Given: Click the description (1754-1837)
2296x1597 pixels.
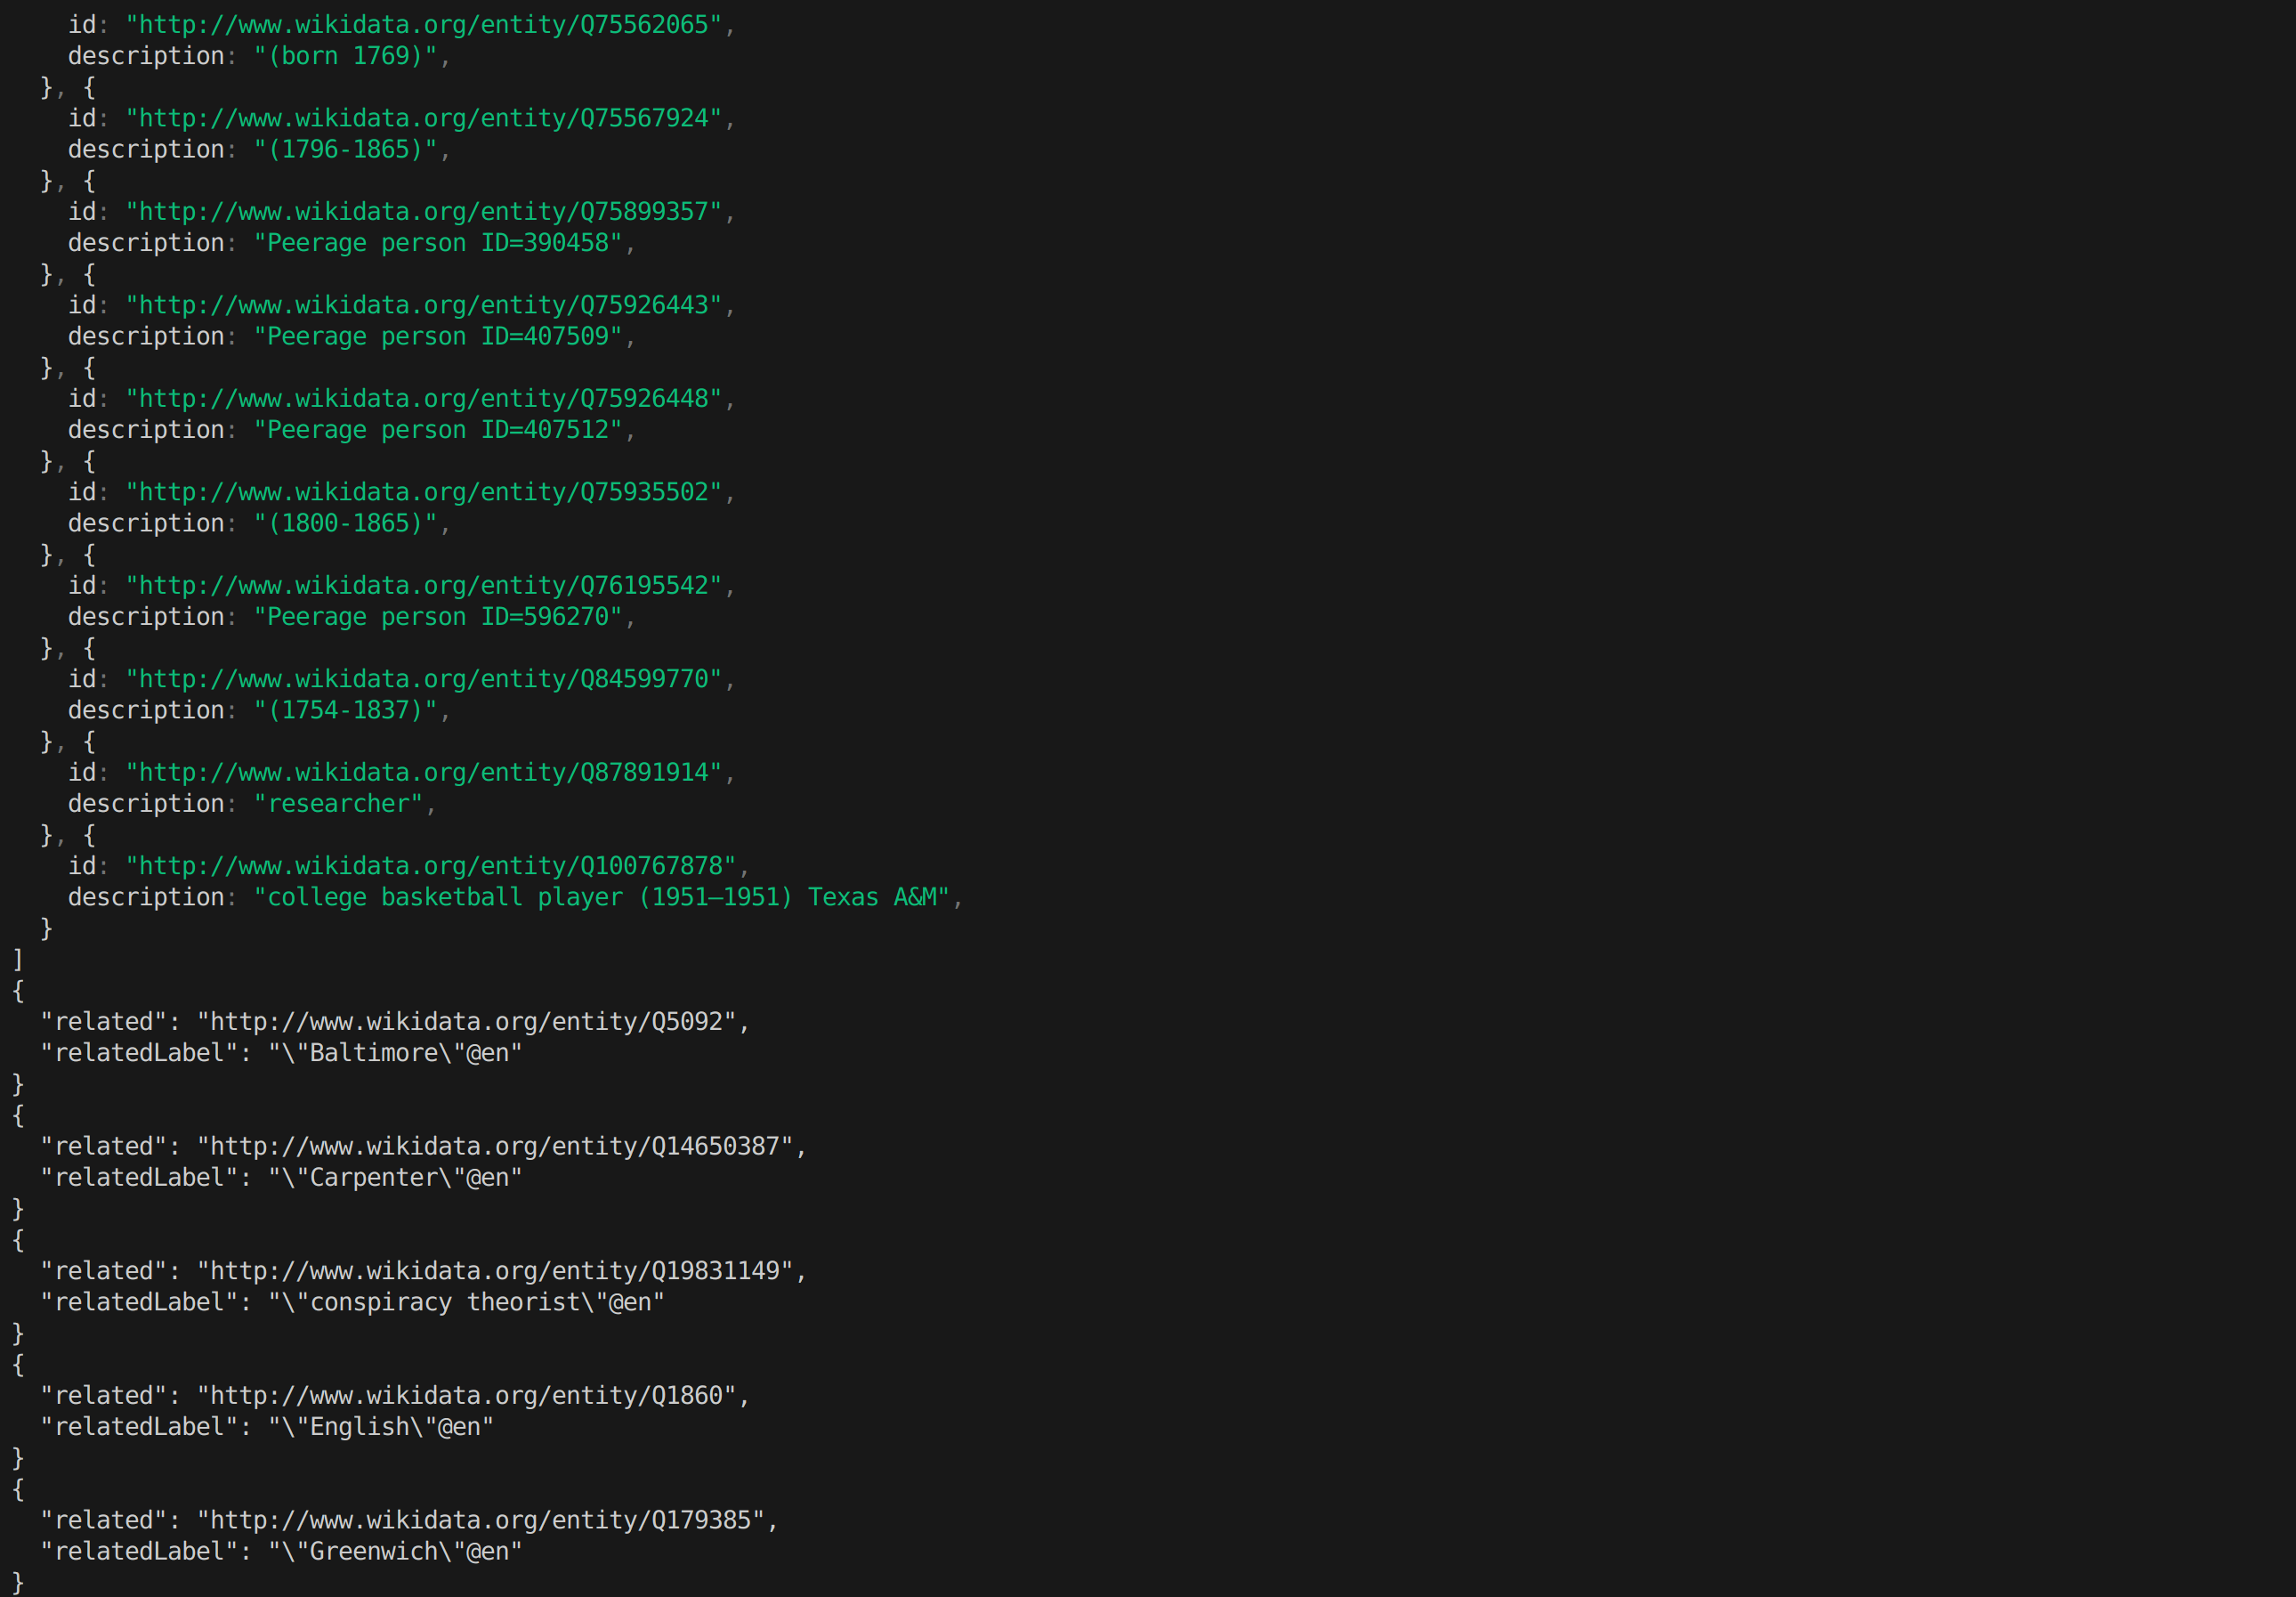Looking at the screenshot, I should tap(345, 710).
